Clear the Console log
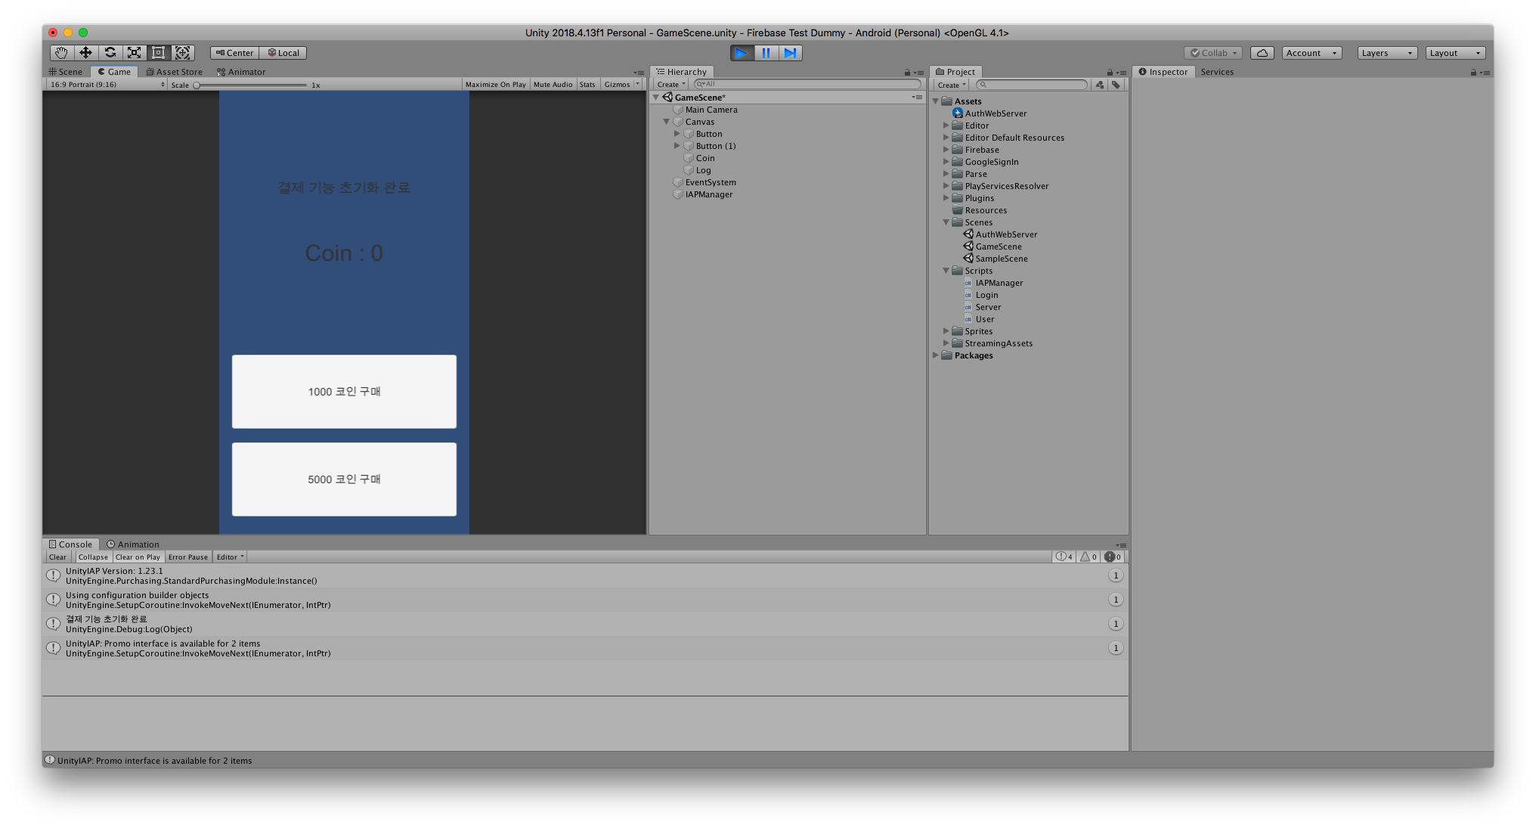Screen dimensions: 1536x828 coord(57,557)
